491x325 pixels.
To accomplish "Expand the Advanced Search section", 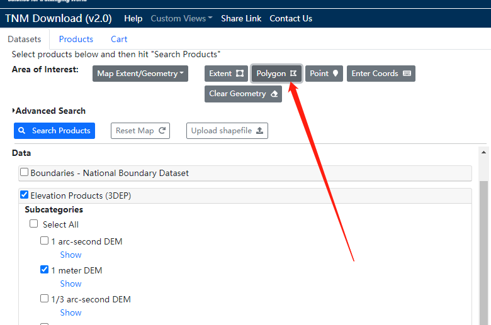I will point(49,111).
